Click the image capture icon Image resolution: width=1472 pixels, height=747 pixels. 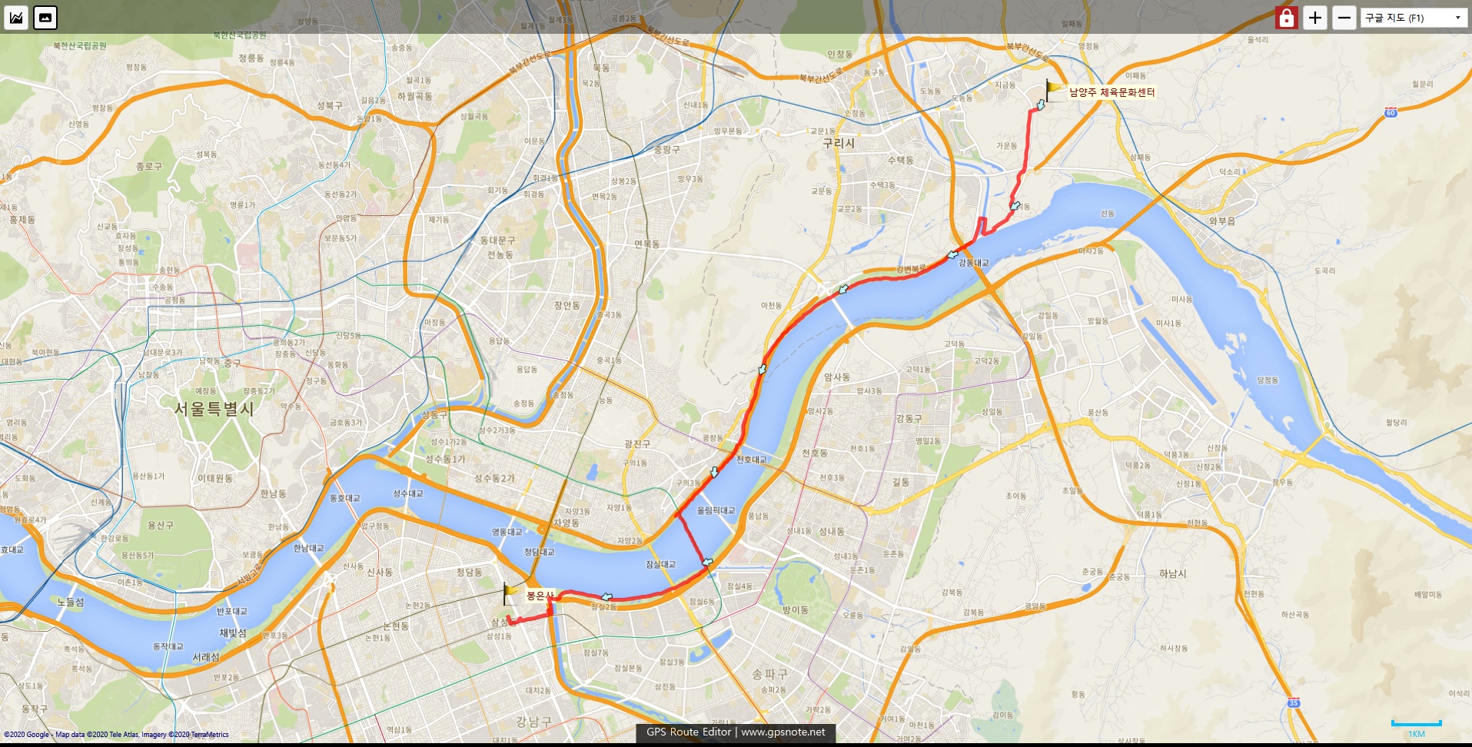(x=45, y=17)
